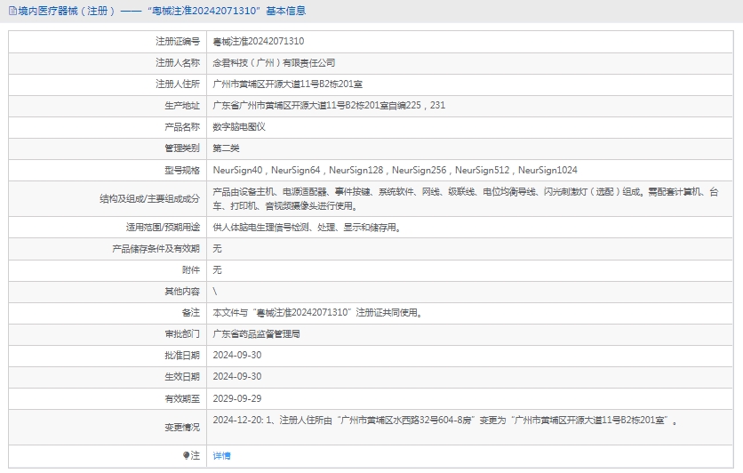
Task: Click product name 数字脑电图仪
Action: 239,127
